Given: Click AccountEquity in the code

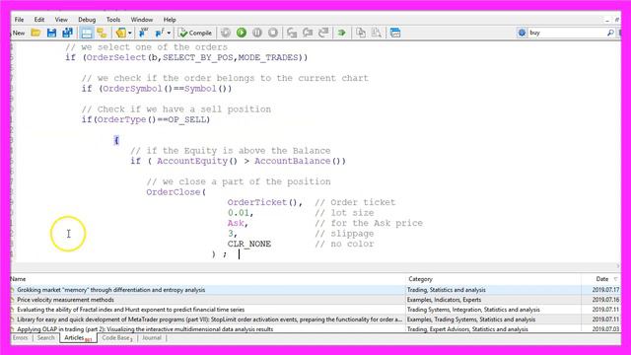Looking at the screenshot, I should click(x=192, y=161).
